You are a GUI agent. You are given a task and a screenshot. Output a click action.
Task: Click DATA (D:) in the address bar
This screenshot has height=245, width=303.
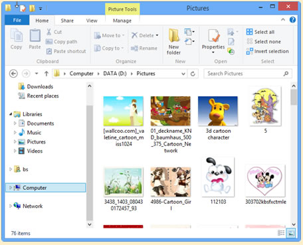115,74
